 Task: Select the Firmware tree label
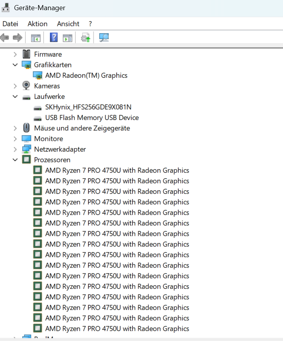(x=48, y=54)
